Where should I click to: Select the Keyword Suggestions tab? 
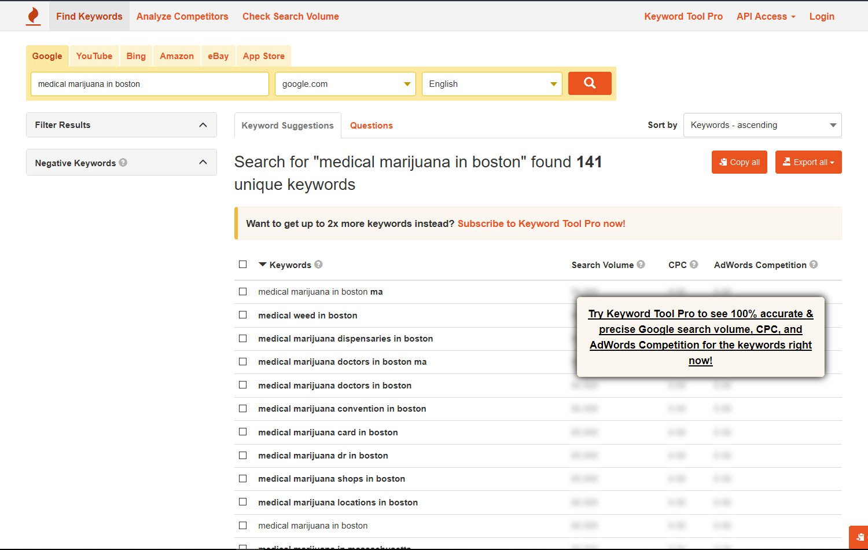(288, 126)
